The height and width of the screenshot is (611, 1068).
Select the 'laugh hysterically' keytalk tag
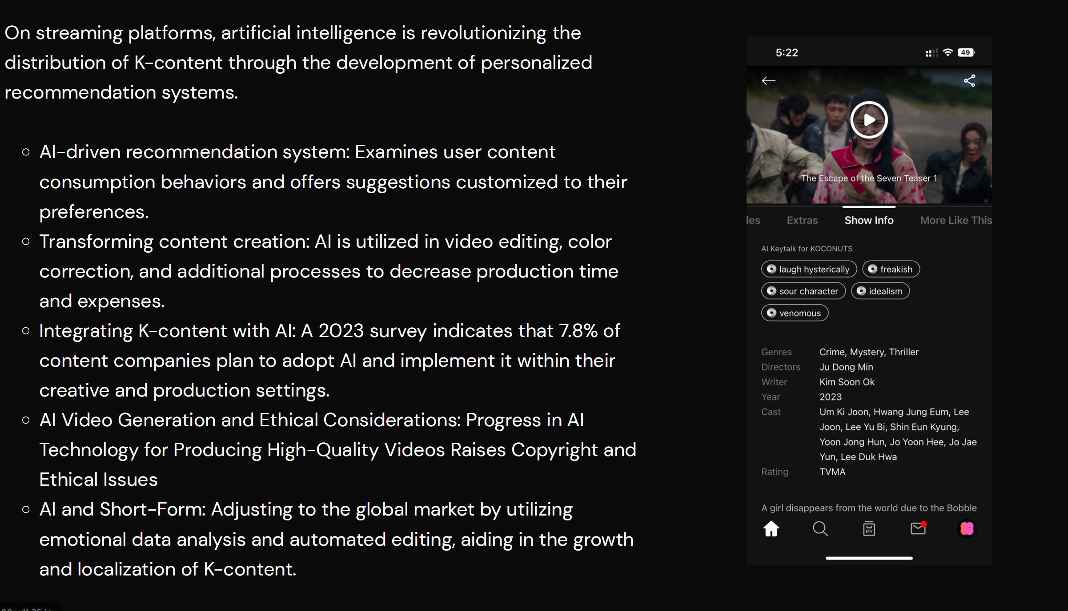(809, 269)
